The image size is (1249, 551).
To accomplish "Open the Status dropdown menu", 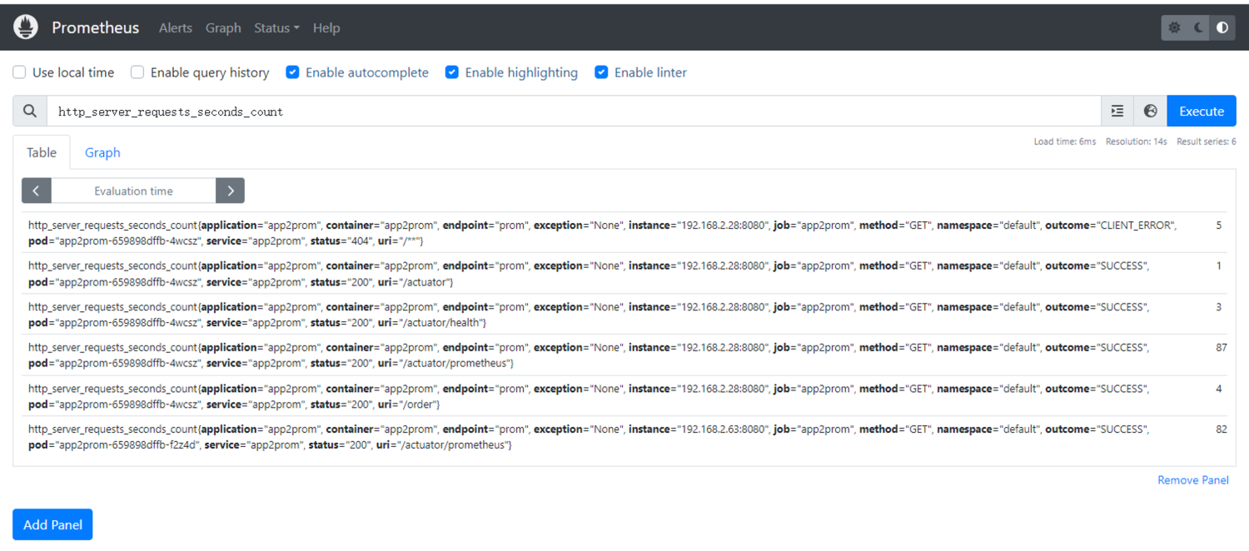I will tap(276, 27).
